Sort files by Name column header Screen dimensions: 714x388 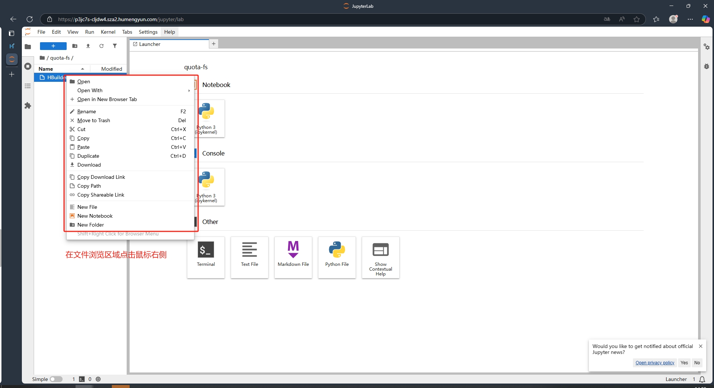61,69
